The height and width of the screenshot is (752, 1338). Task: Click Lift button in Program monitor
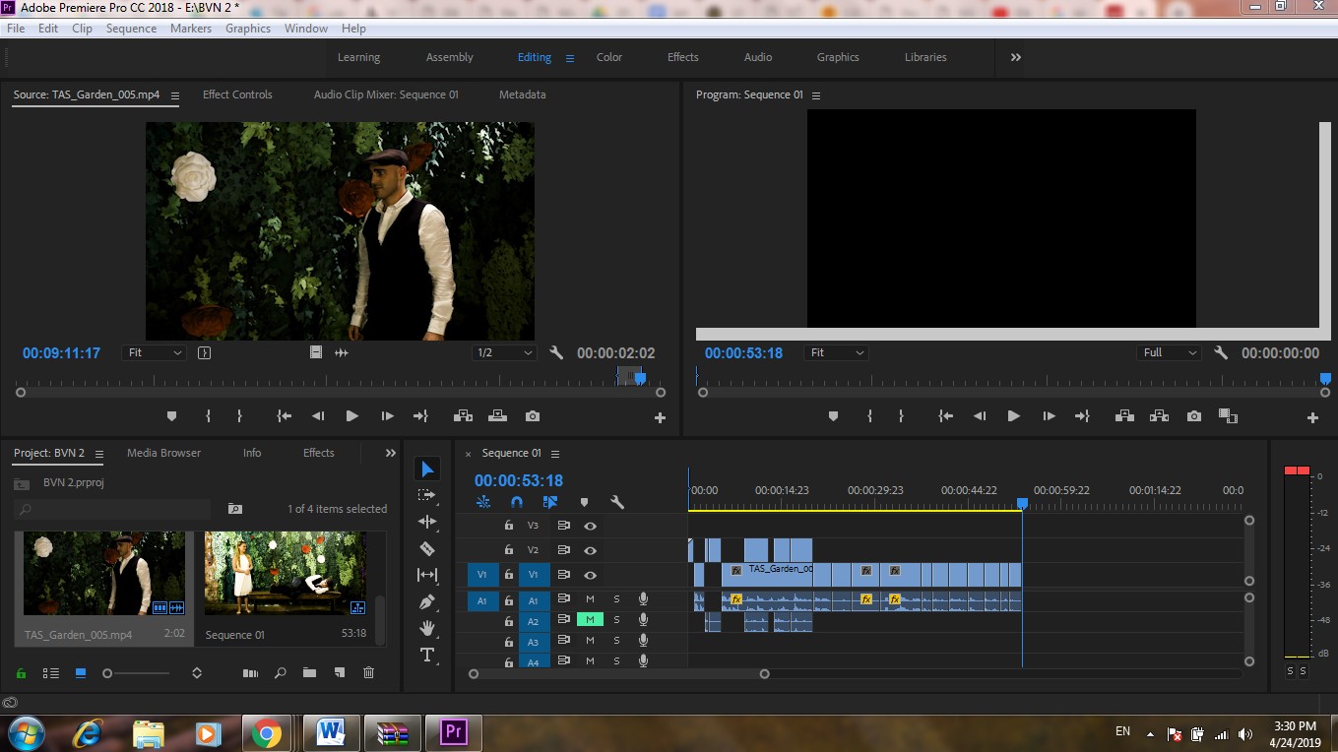coord(1123,416)
